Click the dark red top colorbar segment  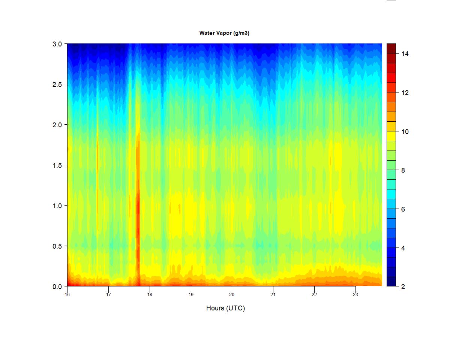[x=391, y=48]
